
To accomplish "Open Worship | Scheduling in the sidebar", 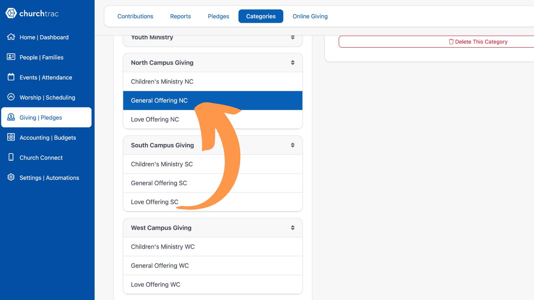I will click(46, 97).
